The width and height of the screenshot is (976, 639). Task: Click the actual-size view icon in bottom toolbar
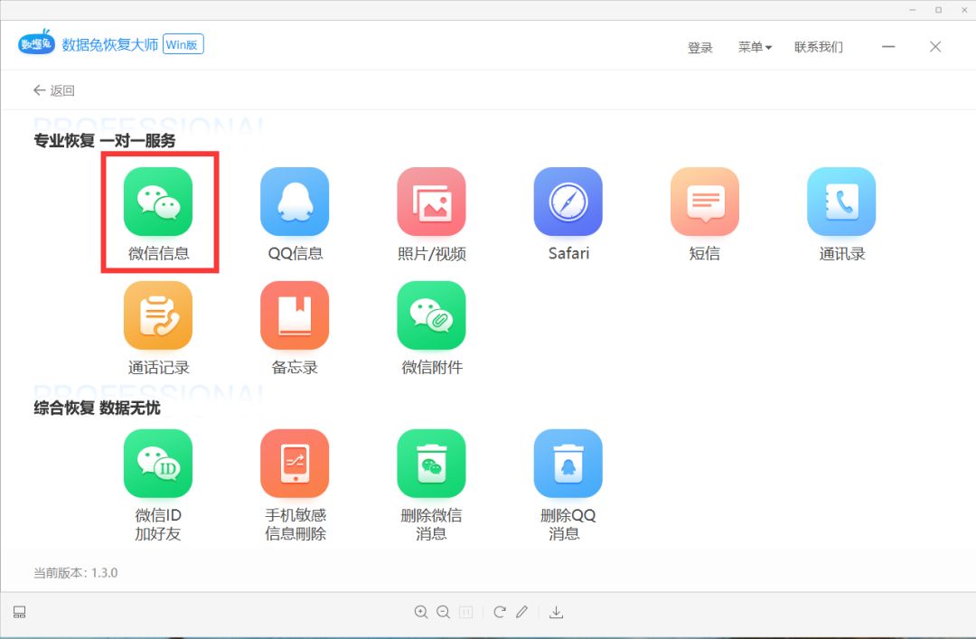(x=465, y=612)
